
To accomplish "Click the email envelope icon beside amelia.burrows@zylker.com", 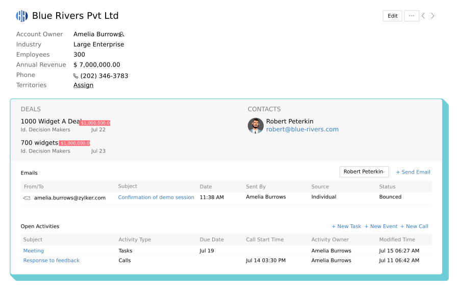I will coord(27,198).
